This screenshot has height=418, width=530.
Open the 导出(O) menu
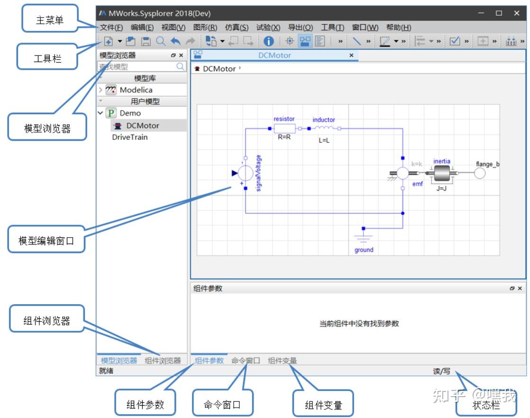tap(300, 27)
